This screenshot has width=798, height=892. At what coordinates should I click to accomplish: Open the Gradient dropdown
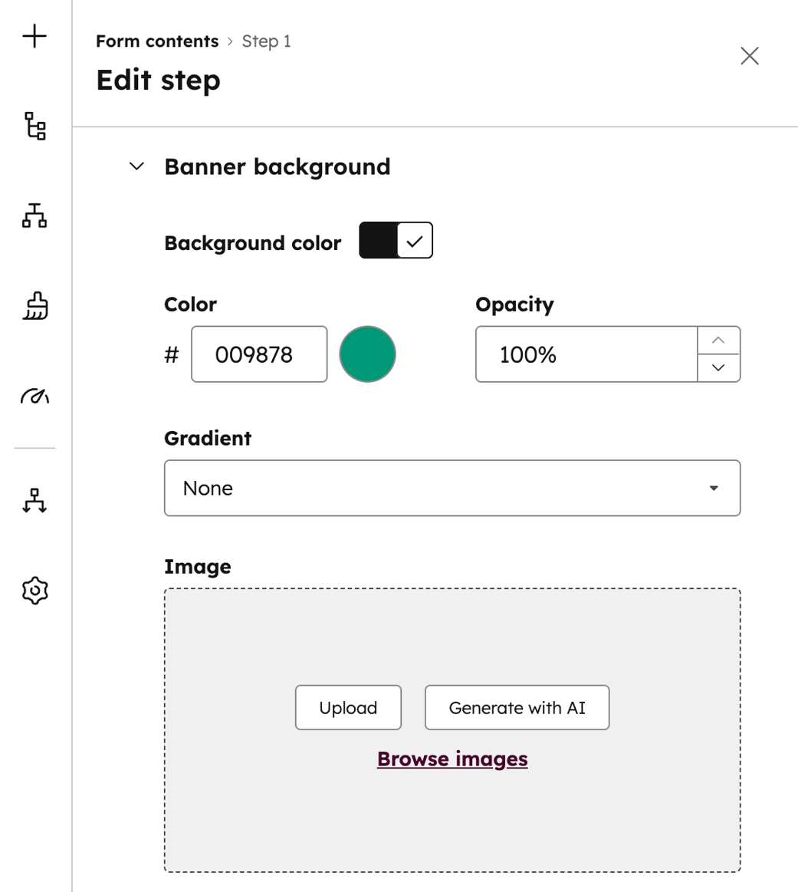(x=452, y=488)
